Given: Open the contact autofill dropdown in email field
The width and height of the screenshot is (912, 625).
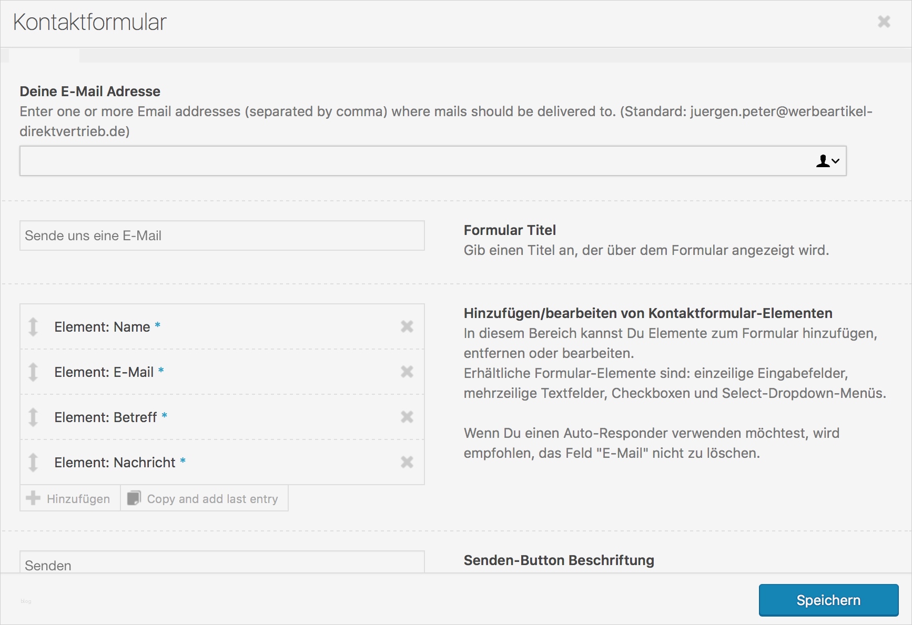Looking at the screenshot, I should pyautogui.click(x=827, y=161).
